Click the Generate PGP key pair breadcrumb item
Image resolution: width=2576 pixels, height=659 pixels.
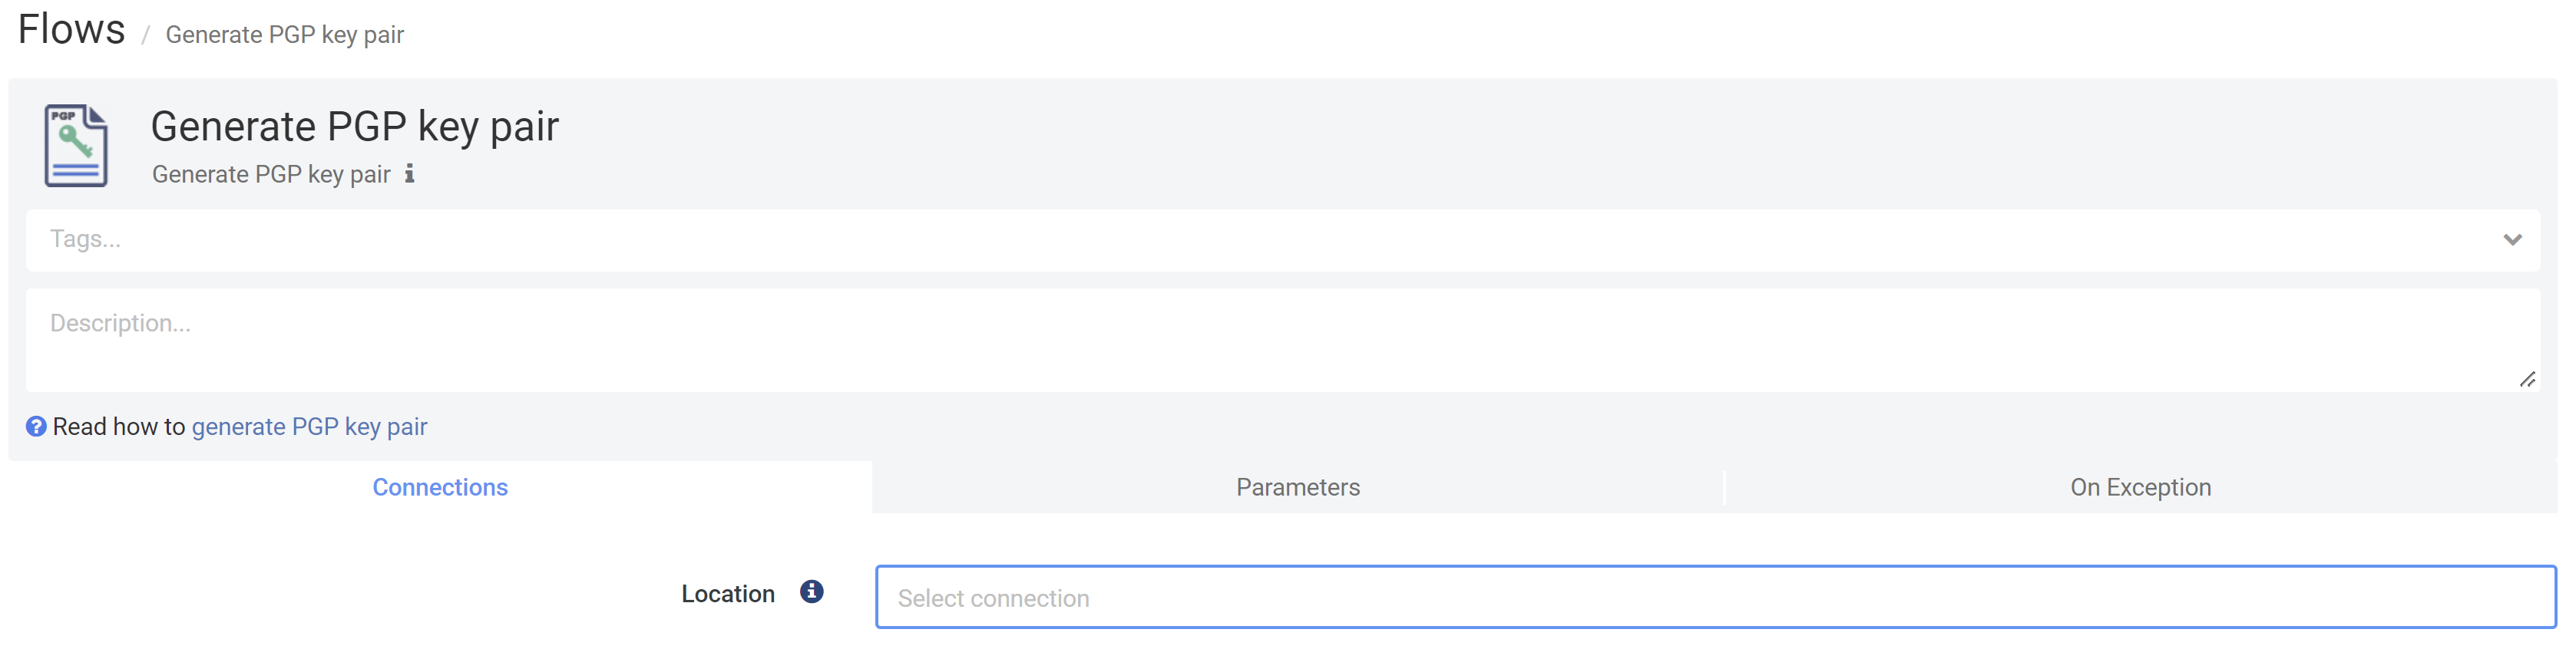click(283, 34)
